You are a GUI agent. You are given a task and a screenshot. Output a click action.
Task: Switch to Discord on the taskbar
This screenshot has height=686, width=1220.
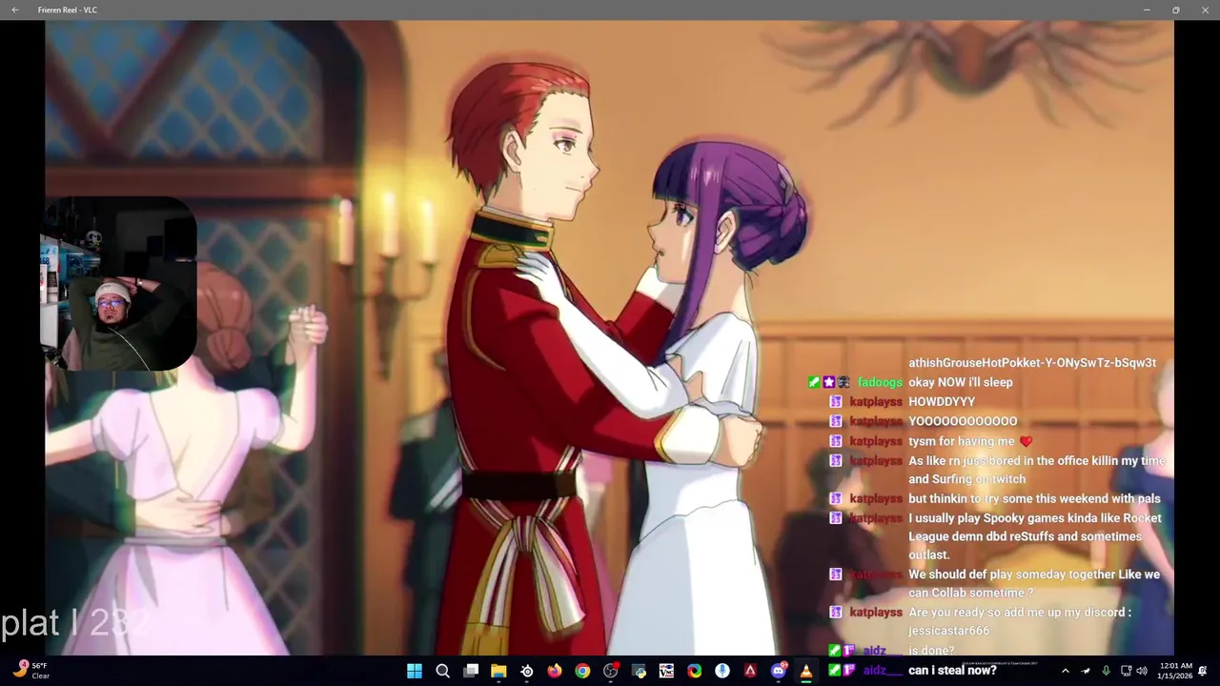click(x=779, y=671)
